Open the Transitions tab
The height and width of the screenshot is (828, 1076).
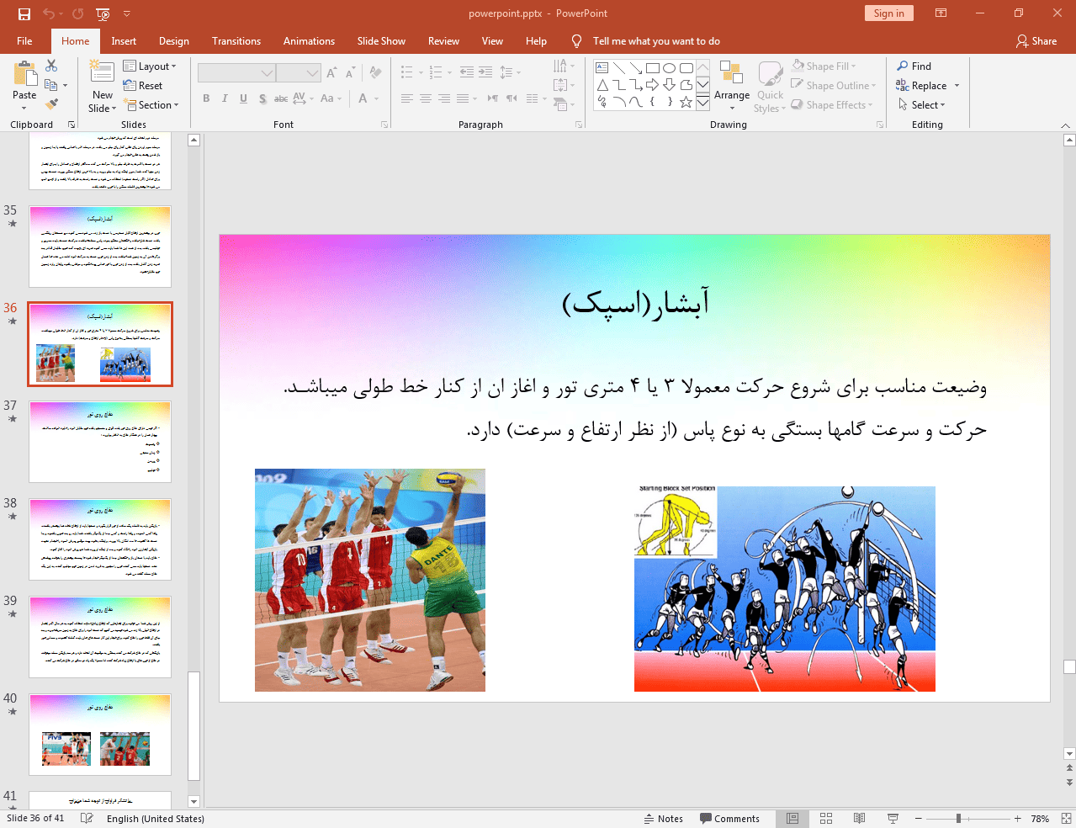pyautogui.click(x=236, y=40)
